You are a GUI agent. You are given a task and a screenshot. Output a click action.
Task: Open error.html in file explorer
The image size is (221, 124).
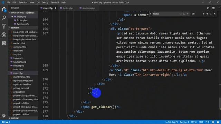18,51
